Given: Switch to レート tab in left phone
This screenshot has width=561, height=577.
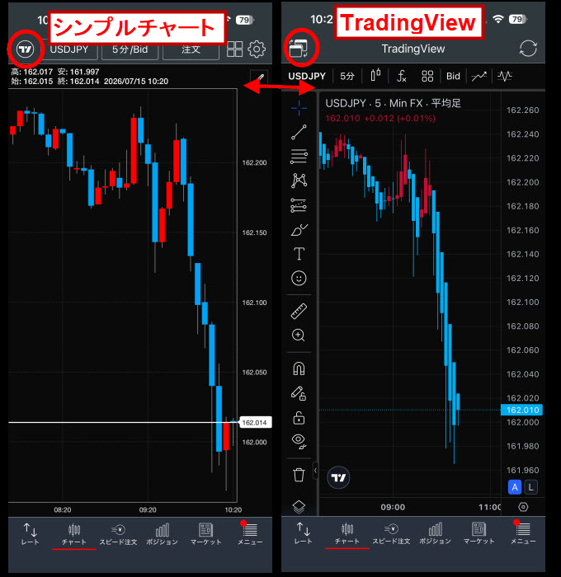Looking at the screenshot, I should (x=31, y=534).
